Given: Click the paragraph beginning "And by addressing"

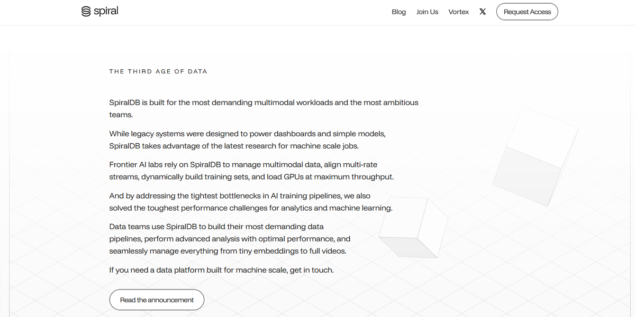Looking at the screenshot, I should (x=251, y=202).
